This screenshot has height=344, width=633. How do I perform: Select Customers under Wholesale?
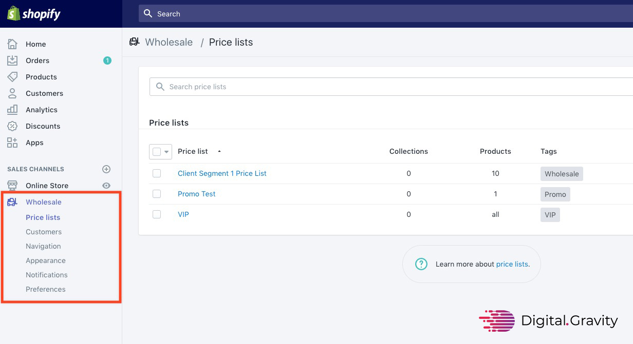[x=44, y=232]
